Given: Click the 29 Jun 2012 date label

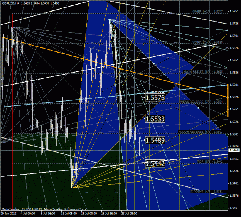Looking at the screenshot, I should pyautogui.click(x=8, y=214).
